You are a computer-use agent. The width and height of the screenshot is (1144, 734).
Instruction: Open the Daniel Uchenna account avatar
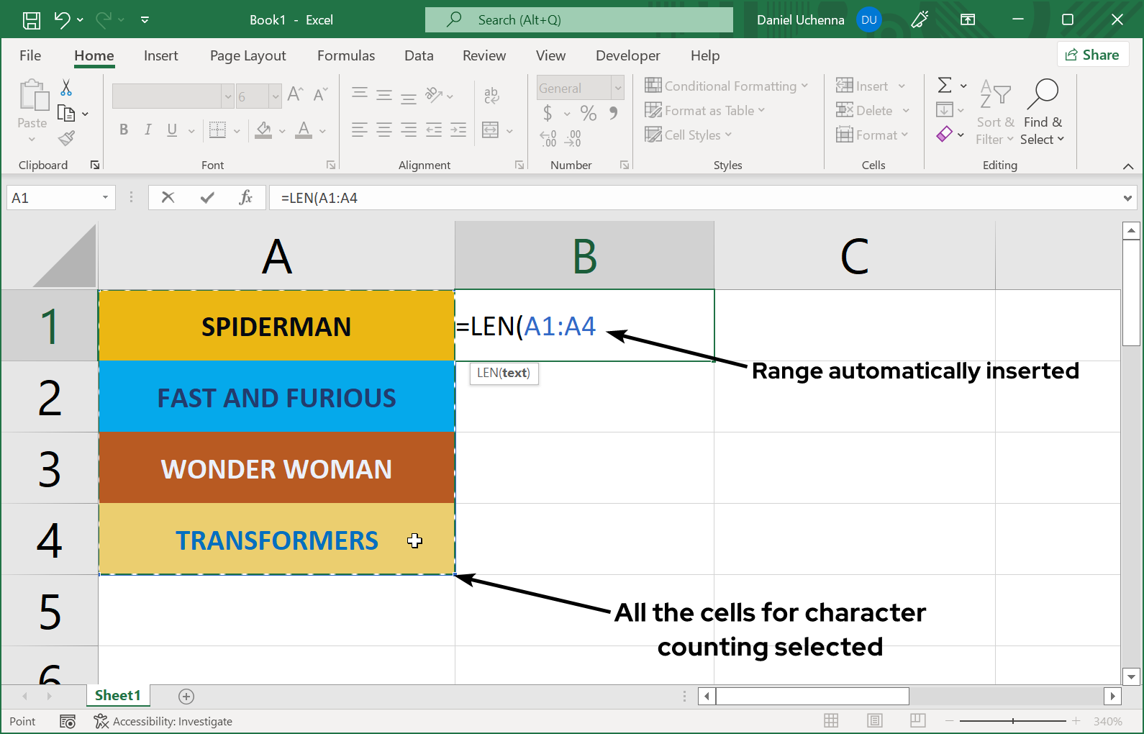point(869,20)
